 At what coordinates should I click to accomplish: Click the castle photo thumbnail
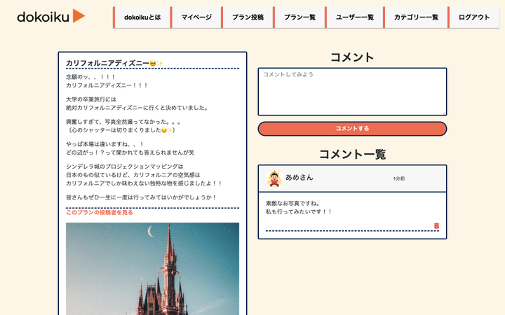[x=152, y=269]
